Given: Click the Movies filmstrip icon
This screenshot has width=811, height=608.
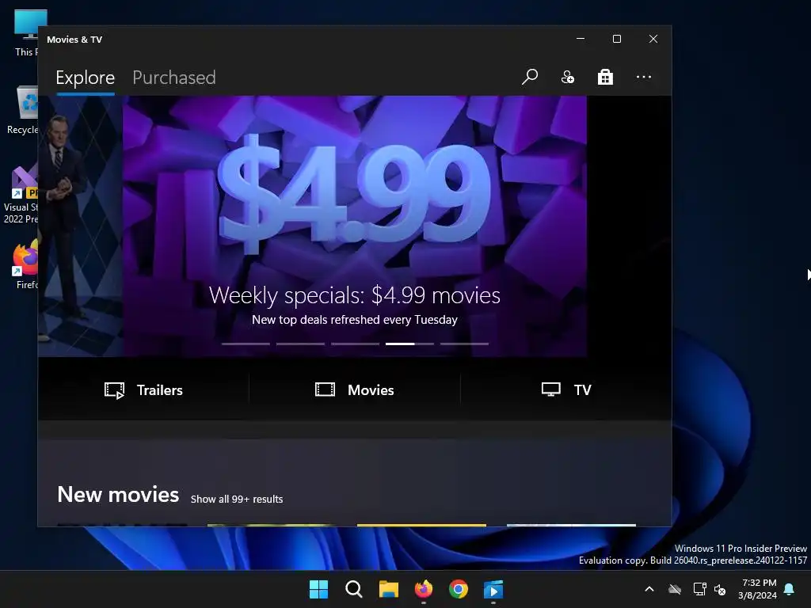Looking at the screenshot, I should [x=325, y=389].
